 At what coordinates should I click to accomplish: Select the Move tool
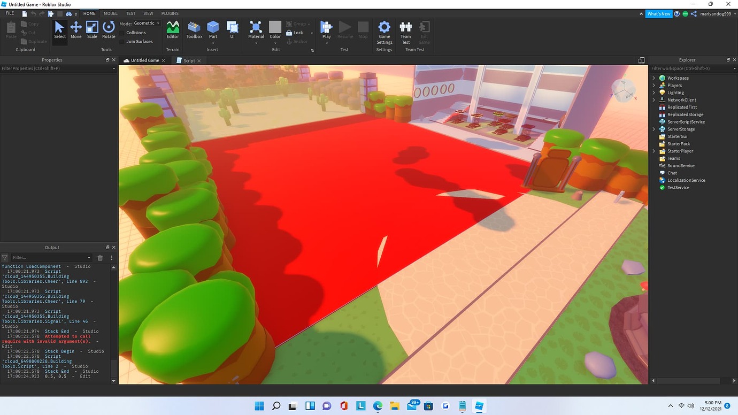(x=76, y=30)
